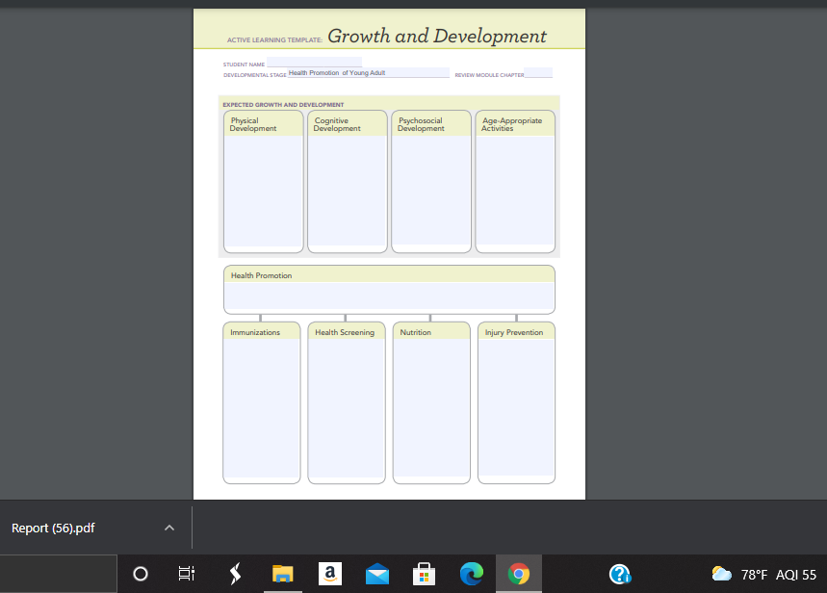Open Microsoft Store from the taskbar
Viewport: 827px width, 593px height.
click(x=424, y=573)
